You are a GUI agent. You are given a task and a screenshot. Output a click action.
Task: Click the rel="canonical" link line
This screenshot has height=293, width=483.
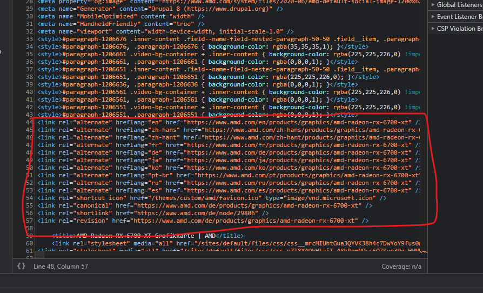tap(205, 205)
